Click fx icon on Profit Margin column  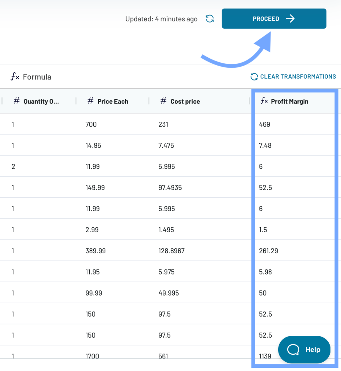pos(264,101)
